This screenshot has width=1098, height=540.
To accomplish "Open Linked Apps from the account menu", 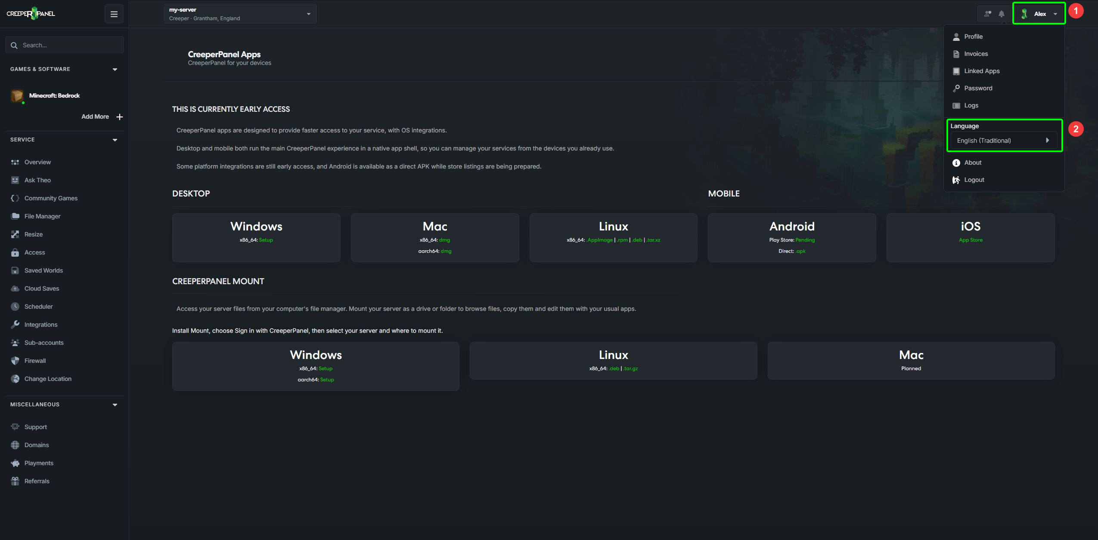I will [982, 71].
